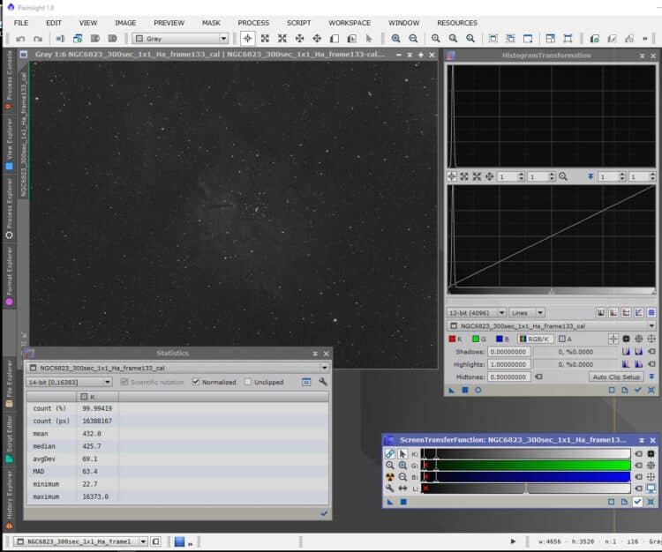Click the nuclear Auto Stretch icon in ScreenTransferFunction
This screenshot has width=662, height=552.
(x=390, y=477)
